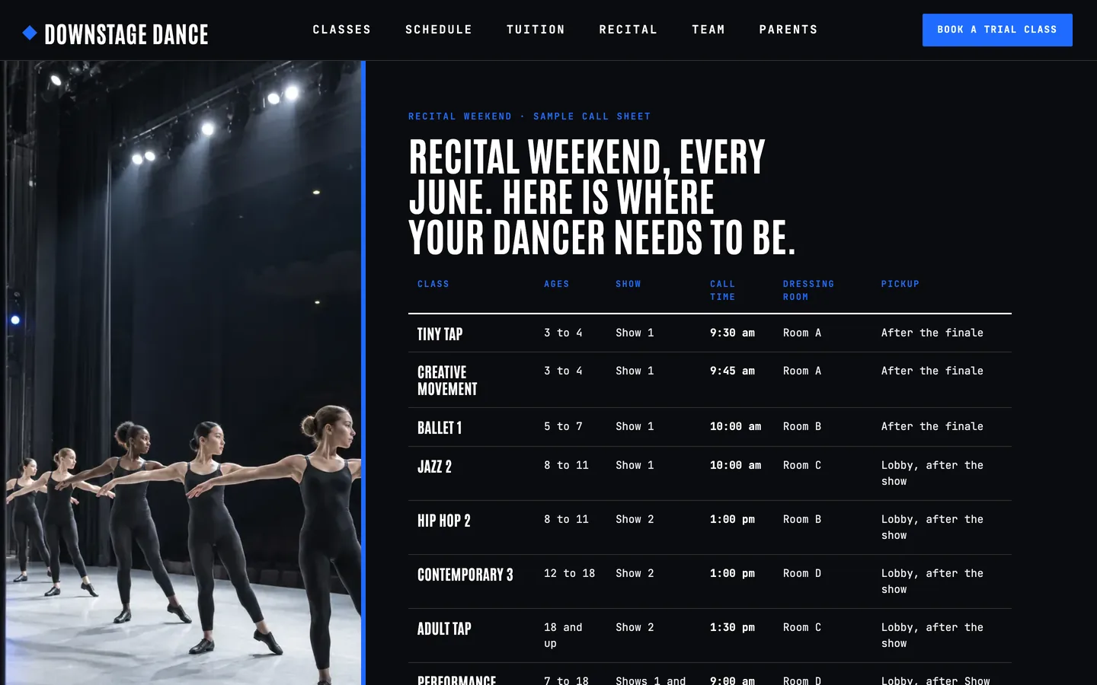Click Ballet 1's 10:00 am call time
The height and width of the screenshot is (685, 1097).
pyautogui.click(x=735, y=426)
